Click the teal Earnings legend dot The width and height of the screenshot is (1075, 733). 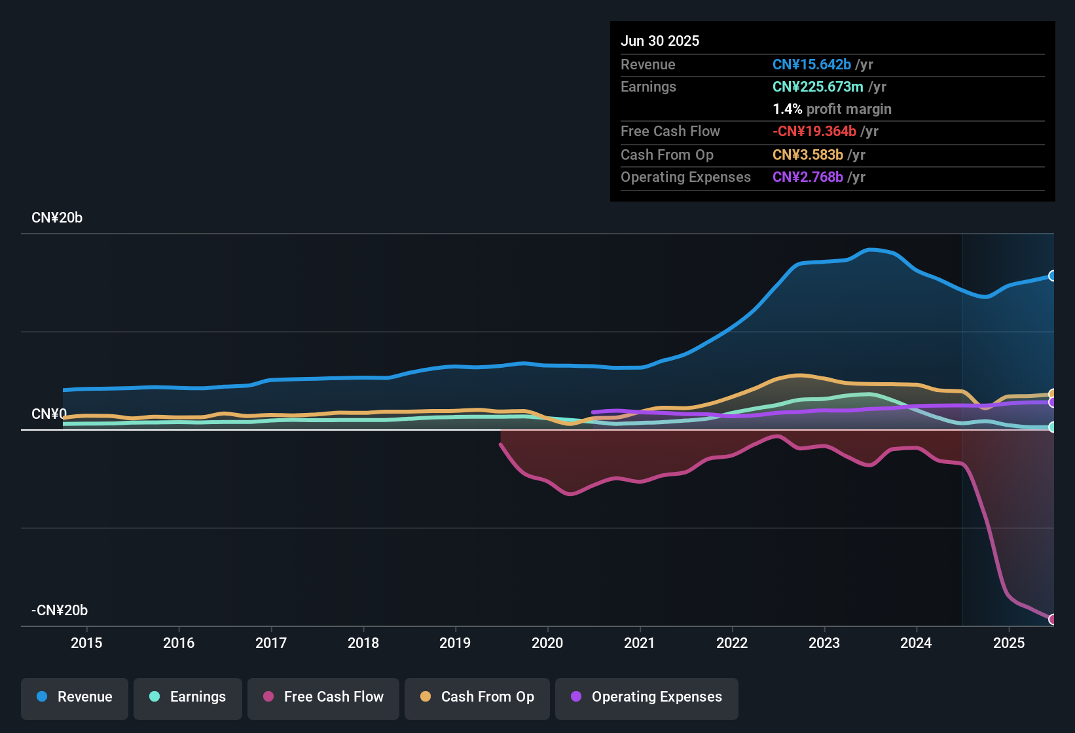(x=155, y=697)
